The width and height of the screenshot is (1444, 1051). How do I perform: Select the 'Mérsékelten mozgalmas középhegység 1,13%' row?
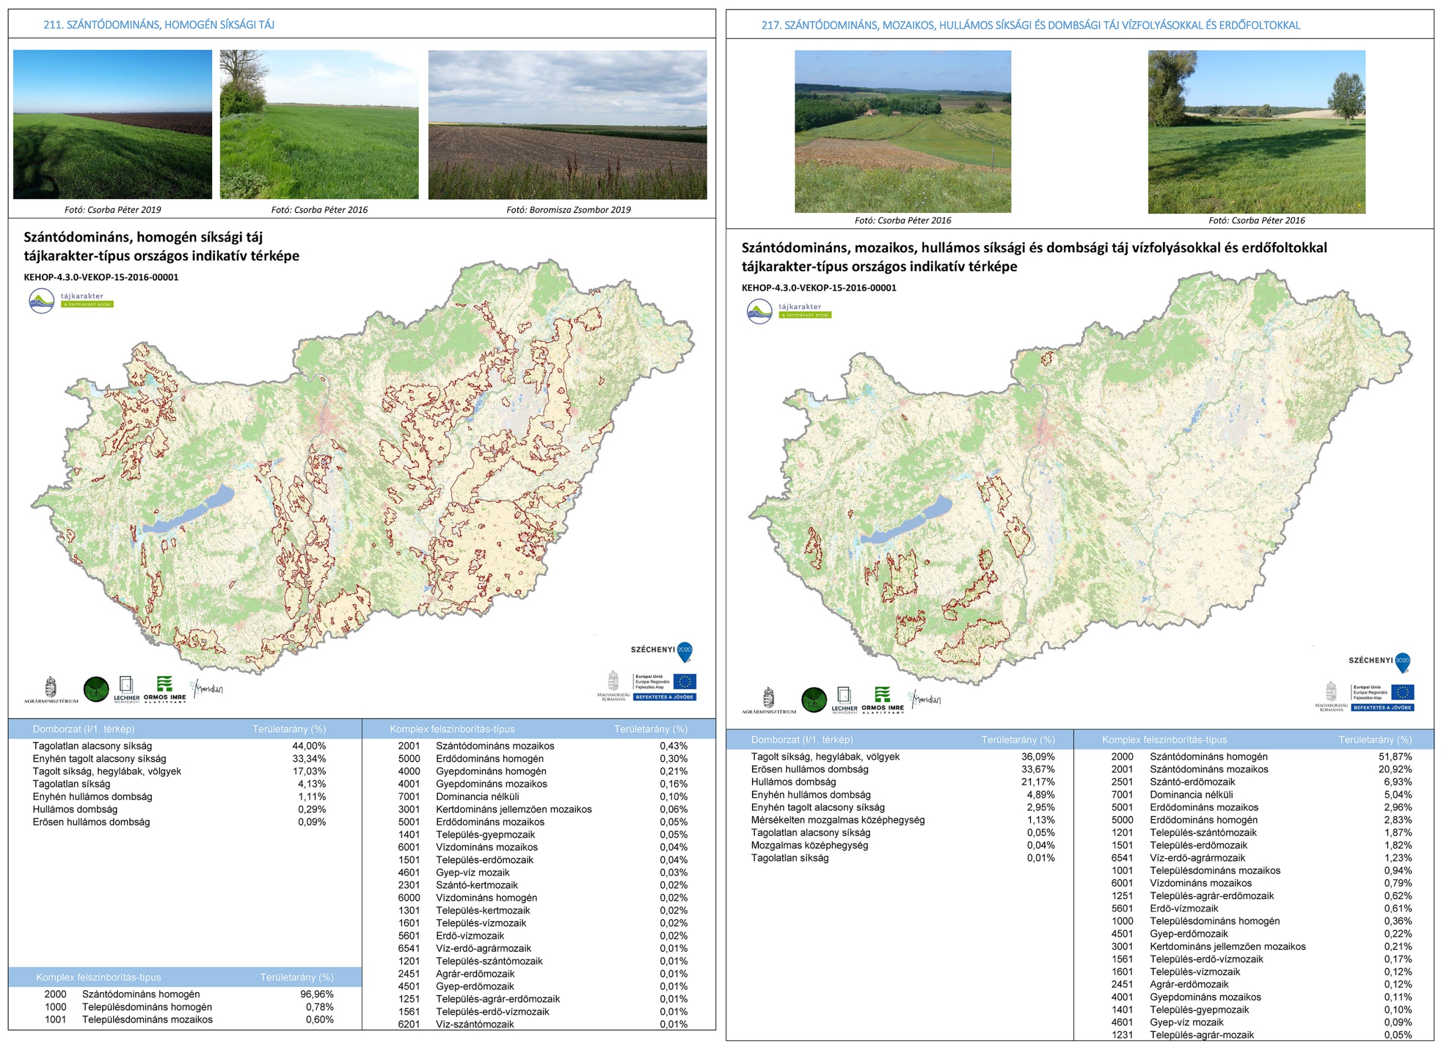(x=903, y=821)
